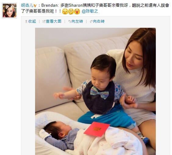Open the @陈敏之 mention link
This screenshot has width=172, height=155.
(x=90, y=11)
